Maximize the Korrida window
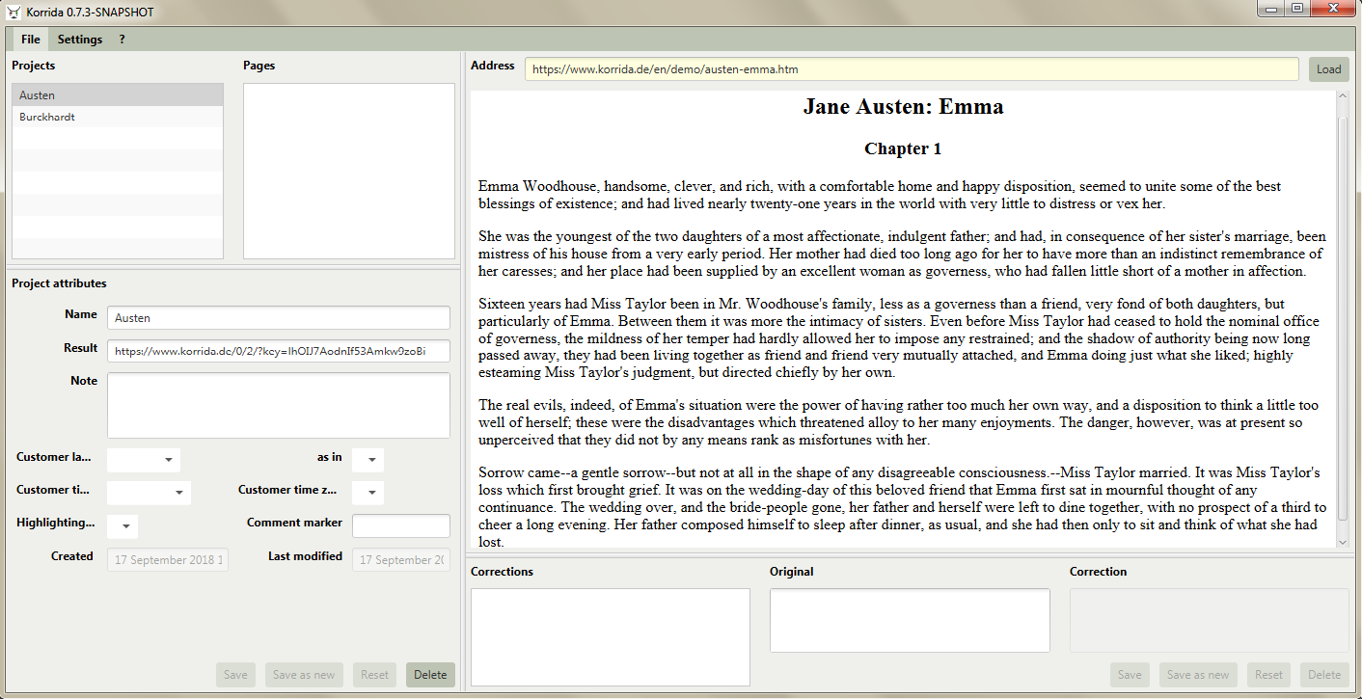 coord(1297,9)
